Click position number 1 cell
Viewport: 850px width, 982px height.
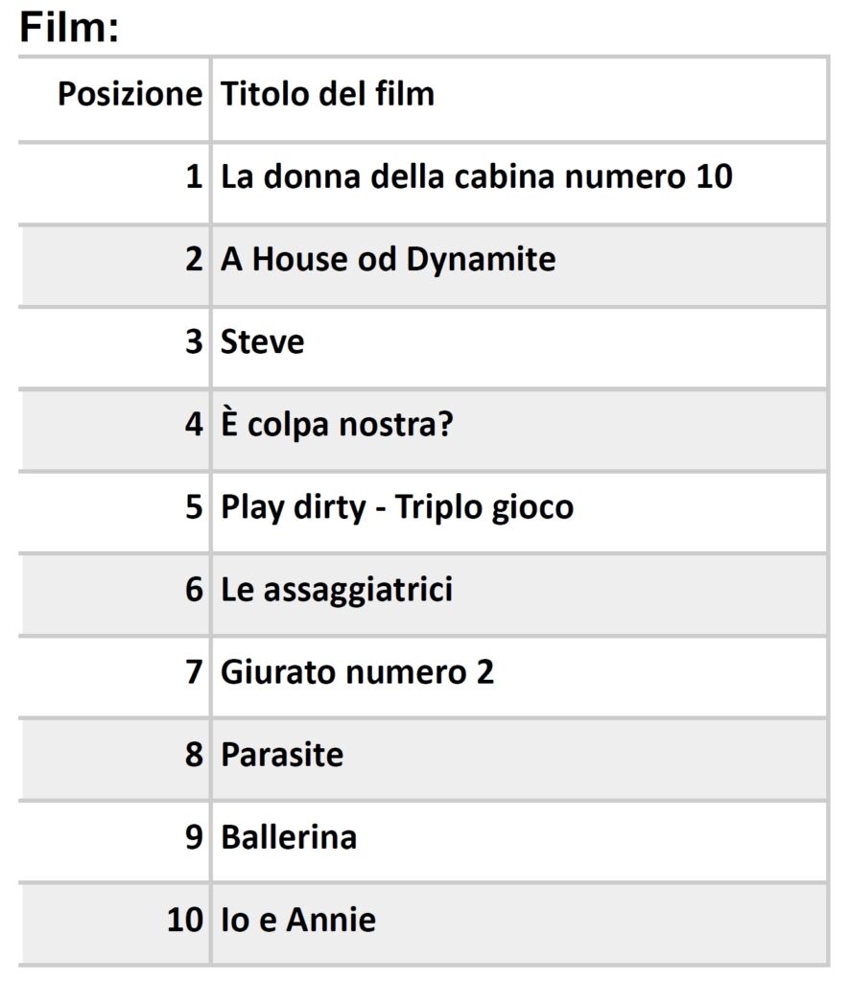(x=194, y=177)
